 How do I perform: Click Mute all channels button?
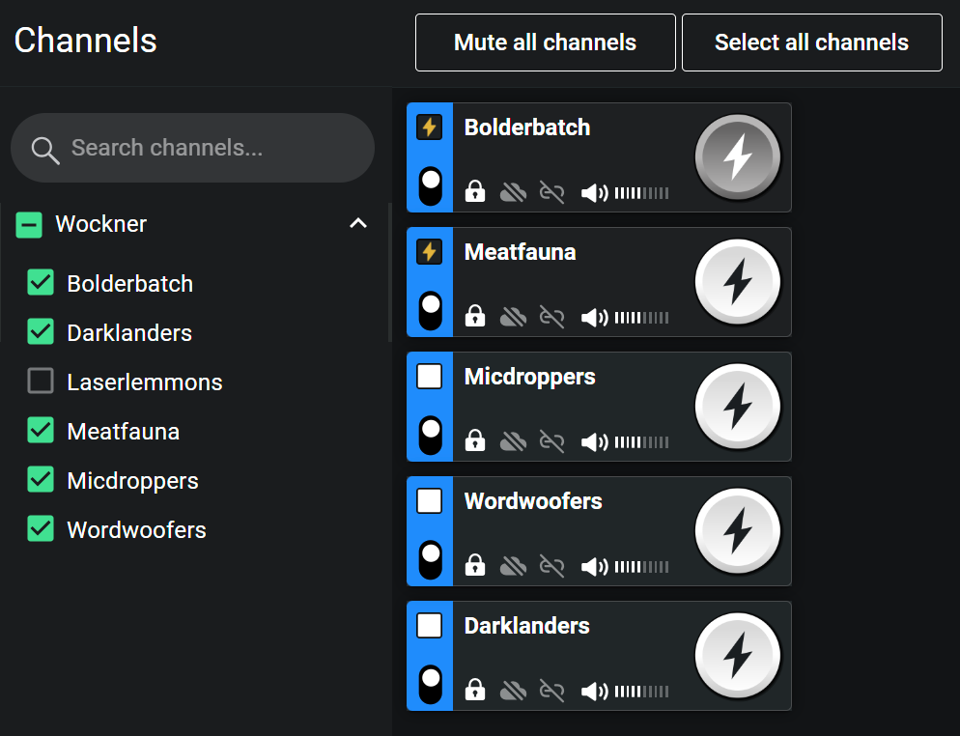click(545, 42)
